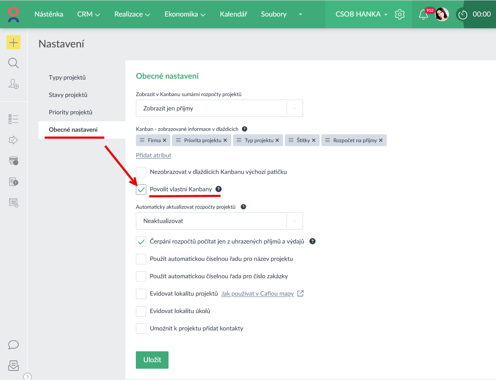This screenshot has width=496, height=380.
Task: Open the settings gear icon
Action: click(399, 14)
